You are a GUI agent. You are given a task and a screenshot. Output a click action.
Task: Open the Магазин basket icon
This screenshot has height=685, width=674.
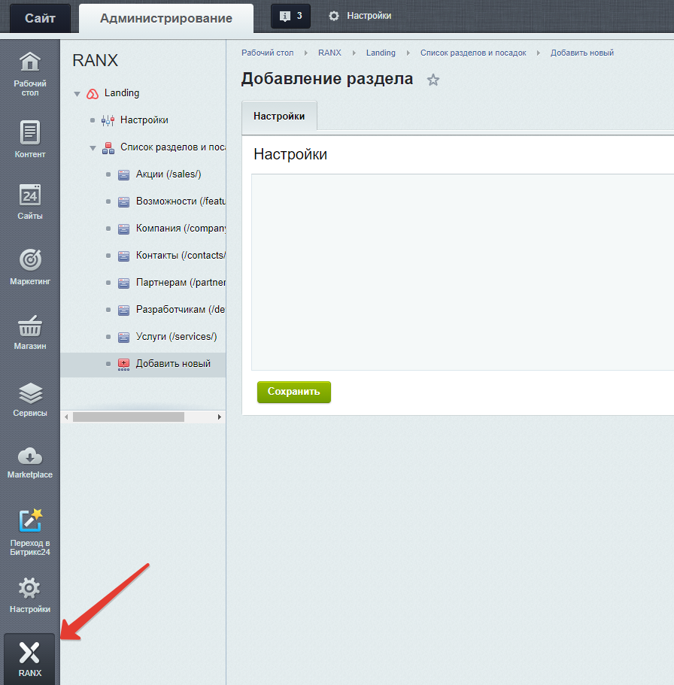(30, 326)
